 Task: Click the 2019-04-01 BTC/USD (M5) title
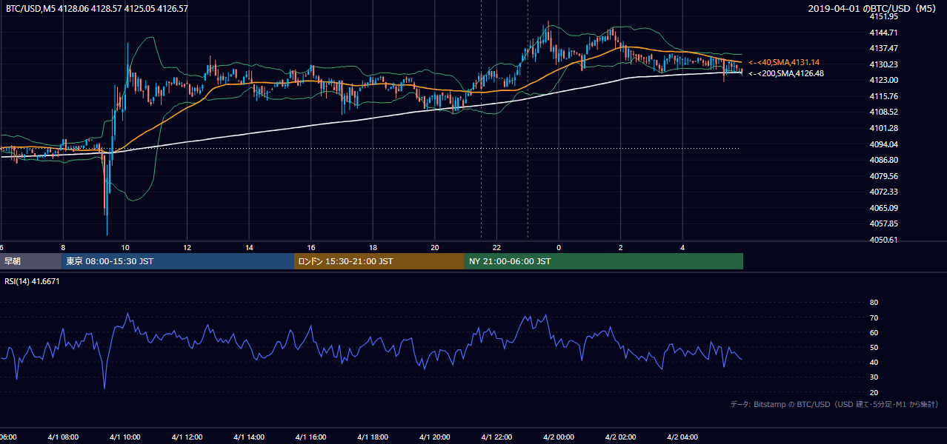coord(873,8)
